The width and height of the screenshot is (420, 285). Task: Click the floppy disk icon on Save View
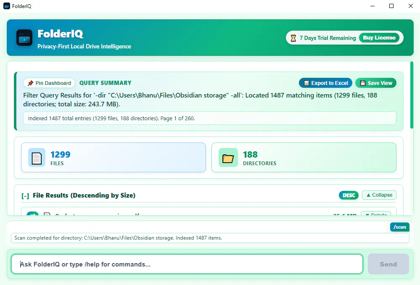click(x=363, y=83)
